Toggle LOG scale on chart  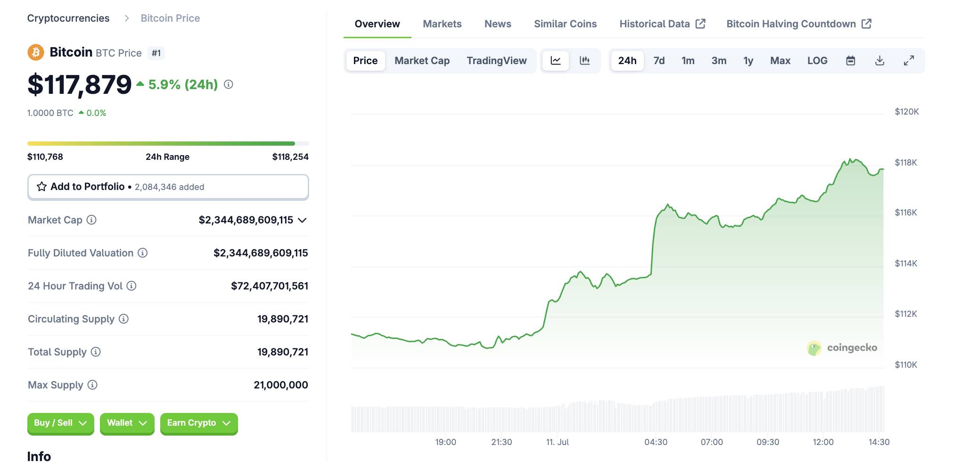[817, 60]
